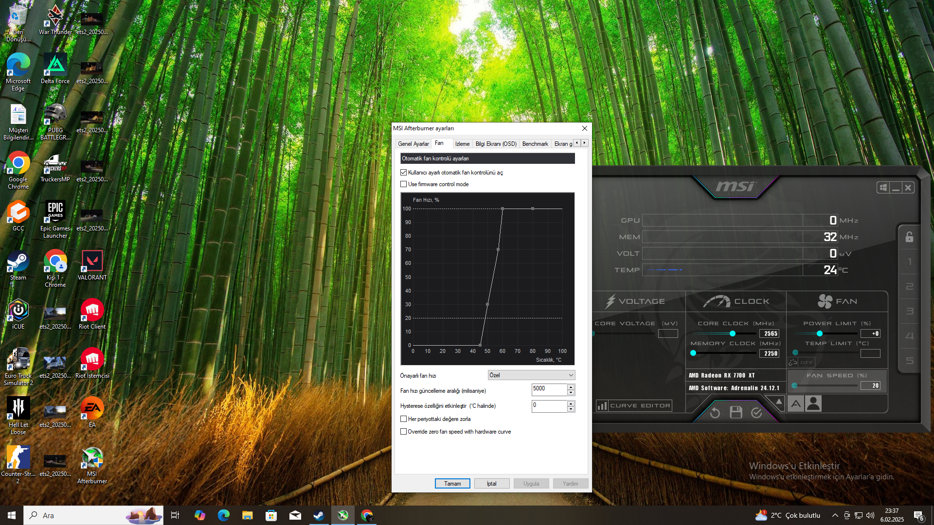Click the Fan Speed slider handle
Viewport: 934px width, 525px height.
tap(794, 385)
